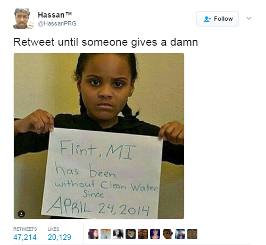
Task: View the 20,129 likes list
Action: [60, 234]
